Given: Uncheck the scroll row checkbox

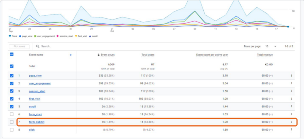Looking at the screenshot, I should tap(12, 106).
